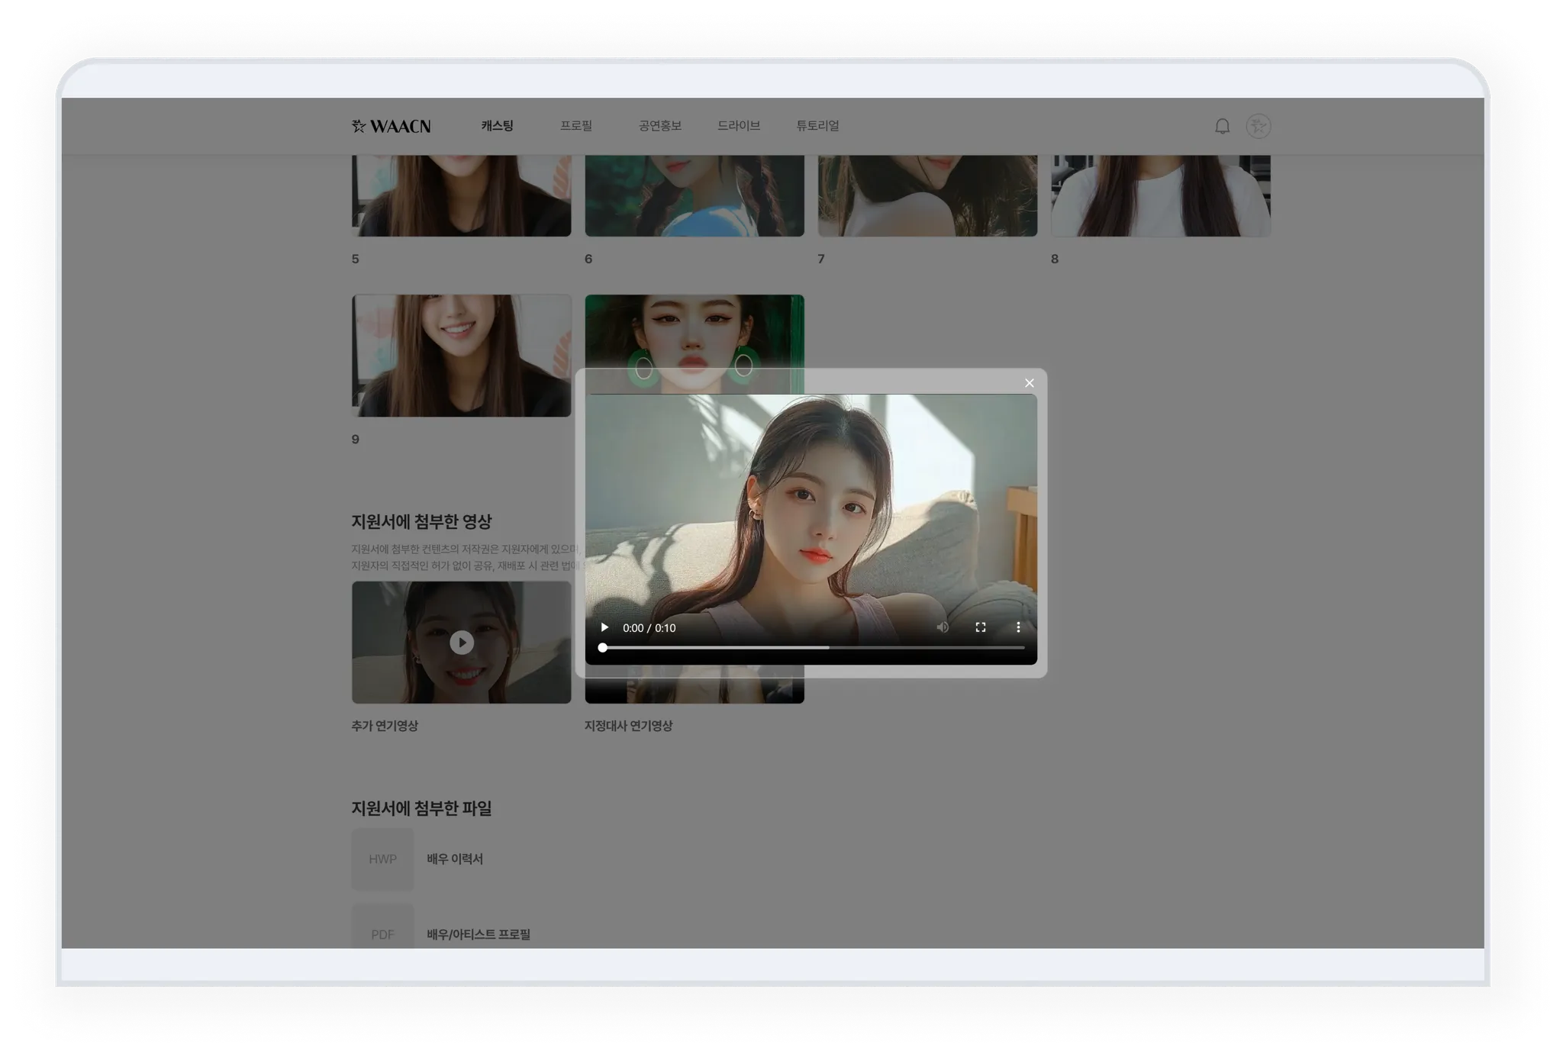
Task: Open photo thumbnail number 8
Action: pos(1160,195)
